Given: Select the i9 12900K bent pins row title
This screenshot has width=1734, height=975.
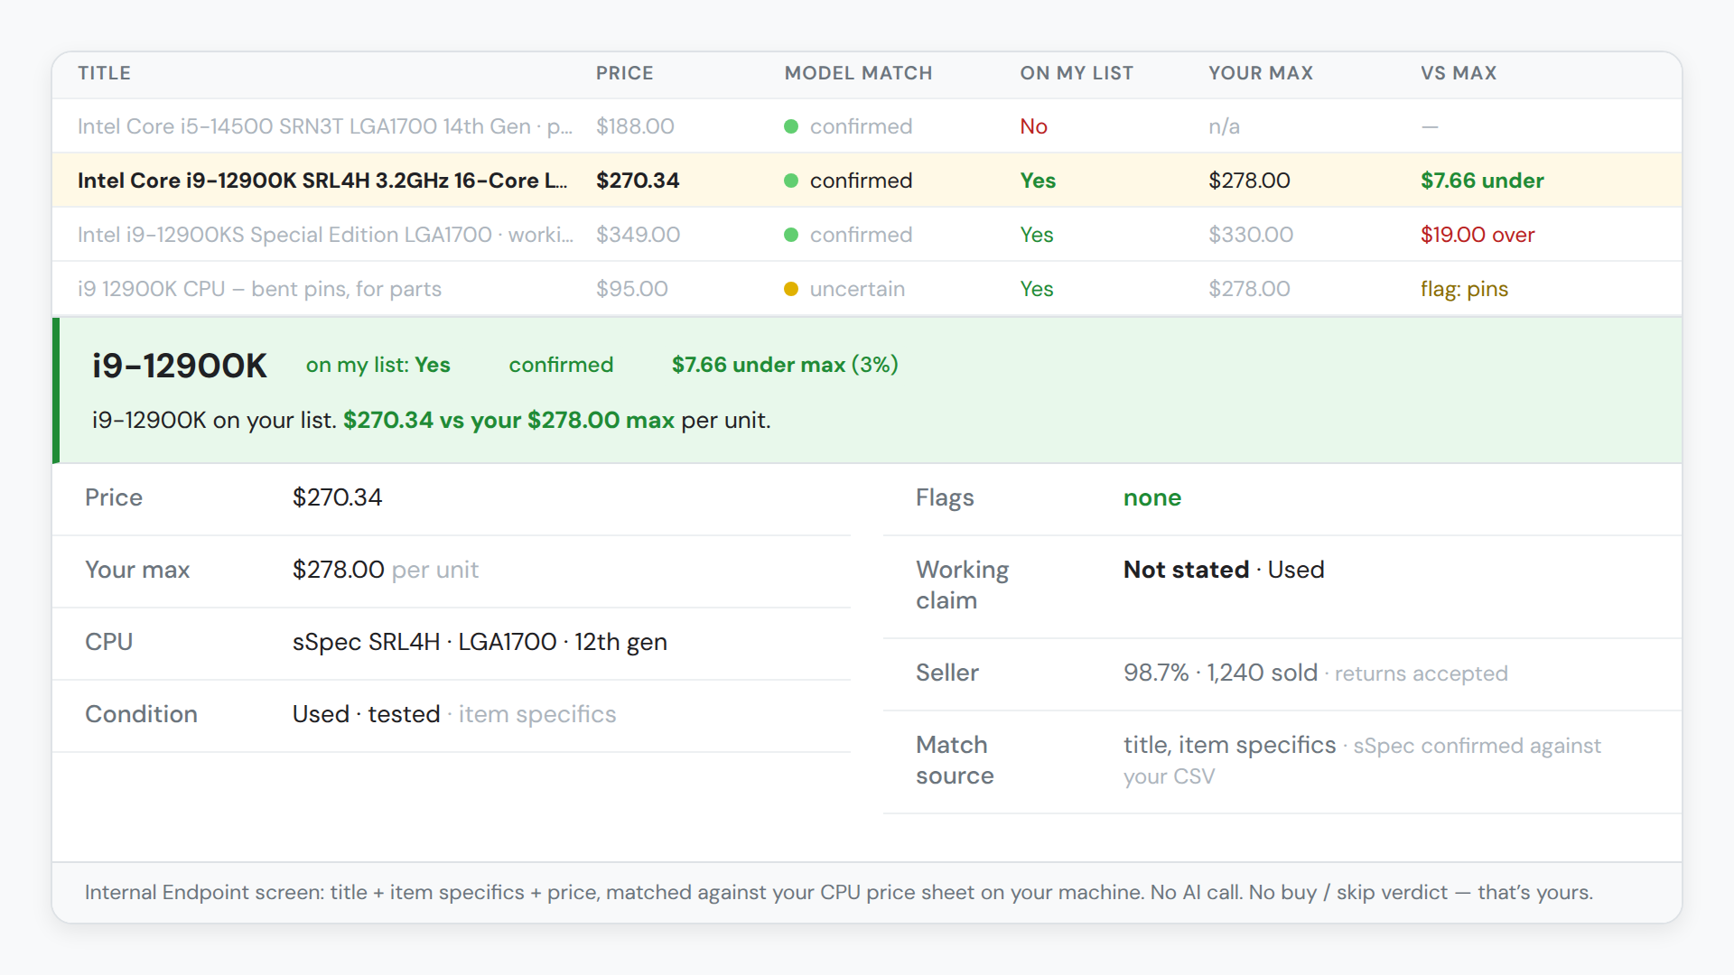Looking at the screenshot, I should [x=259, y=289].
